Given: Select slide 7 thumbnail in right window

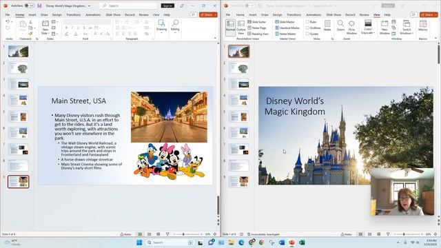Looking at the screenshot, I should pos(239,149).
